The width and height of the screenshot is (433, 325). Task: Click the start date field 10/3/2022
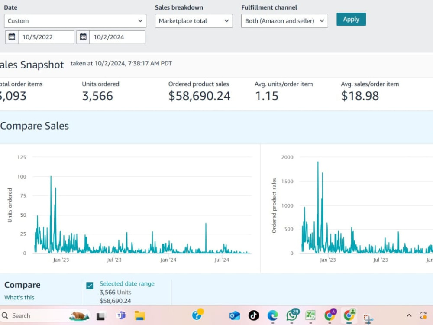pos(46,37)
